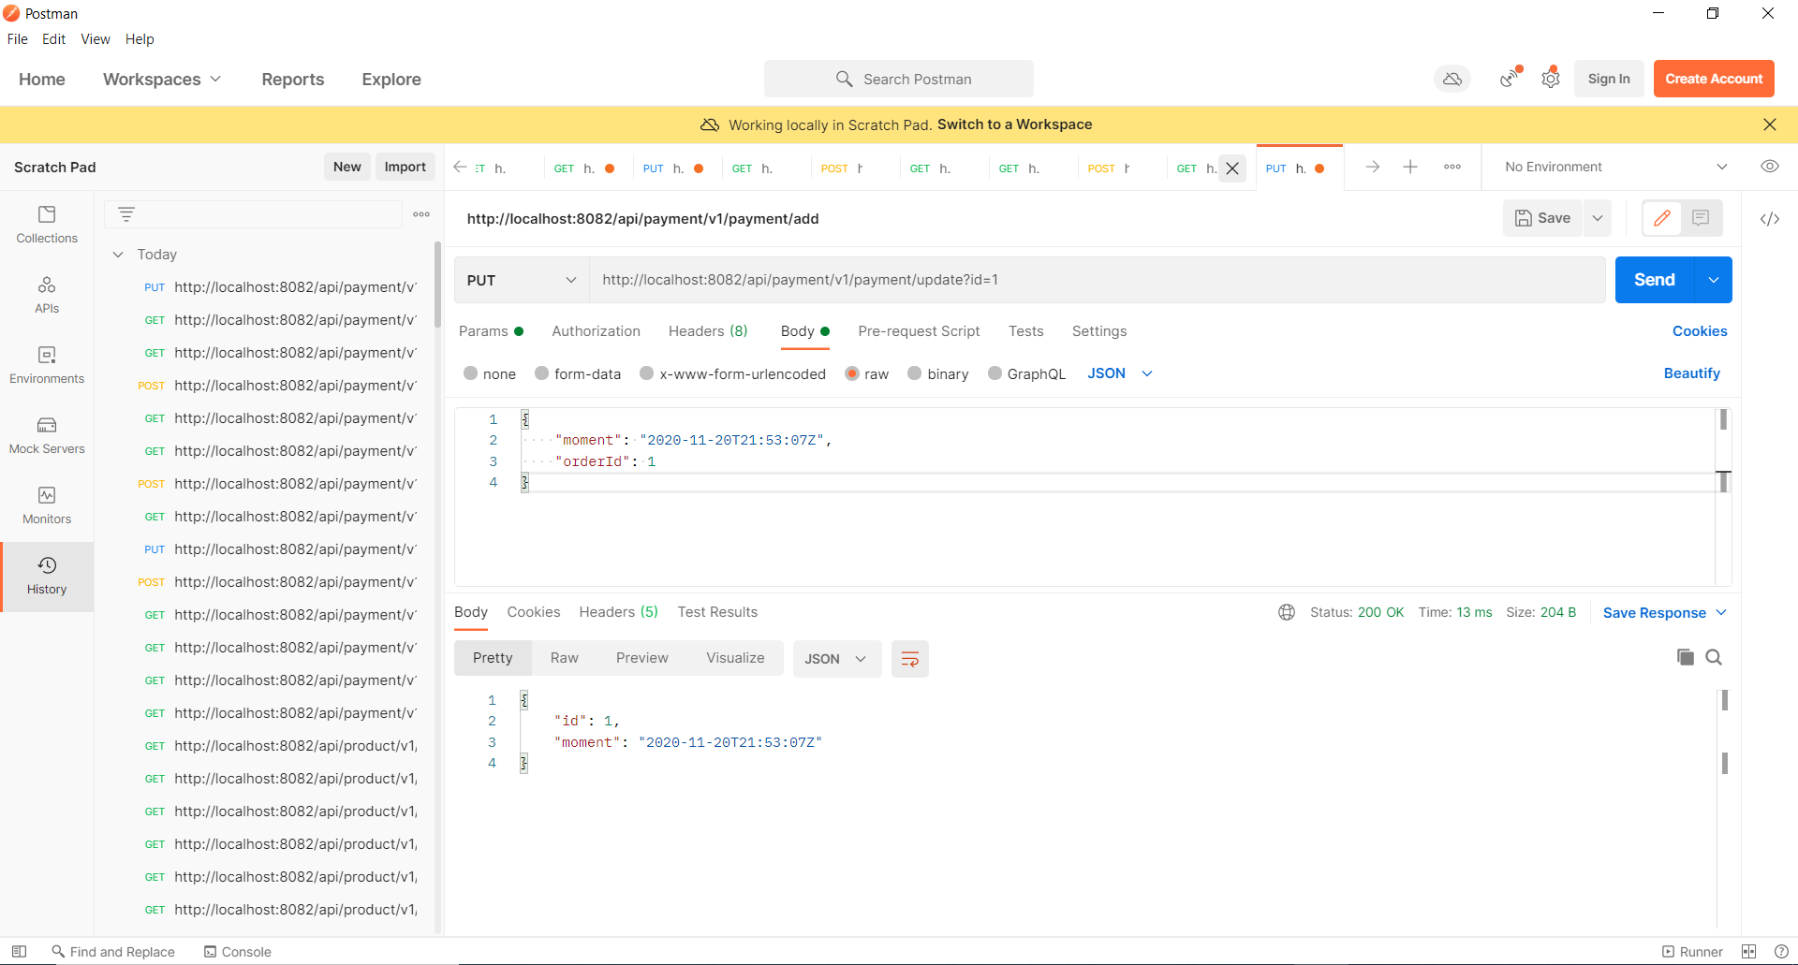1798x965 pixels.
Task: Toggle the sidebar icon in status bar
Action: tap(19, 951)
